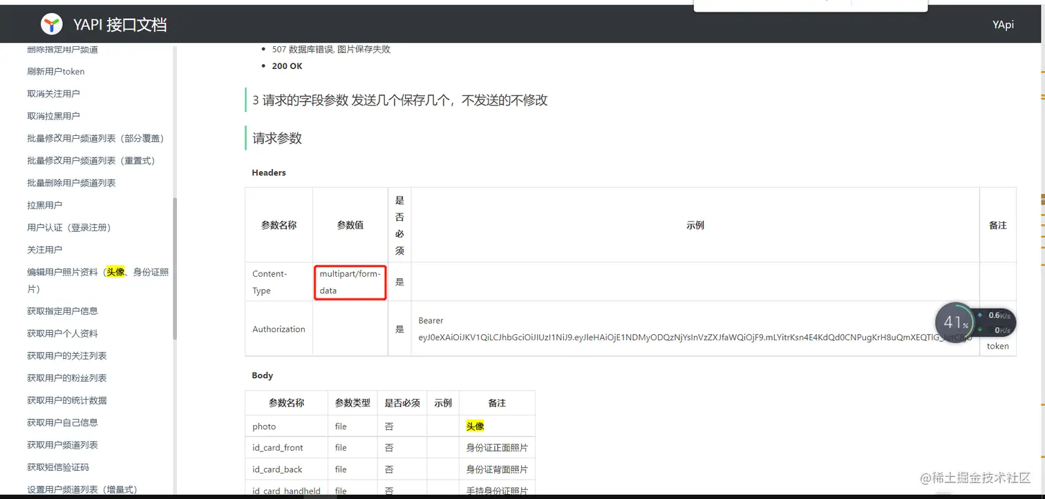1045x499 pixels.
Task: Go to the 取消拉黑用户 interface
Action: tap(53, 116)
